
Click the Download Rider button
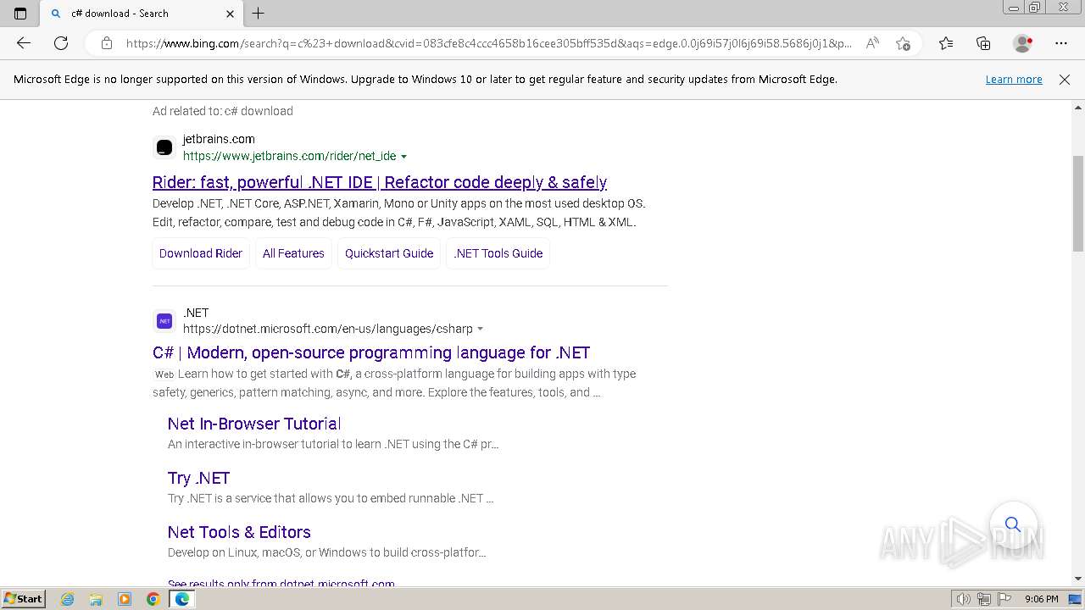201,253
